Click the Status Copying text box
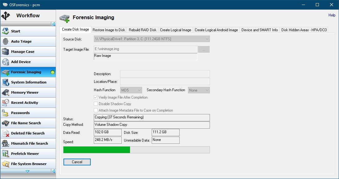339x179 pixels. click(152, 117)
